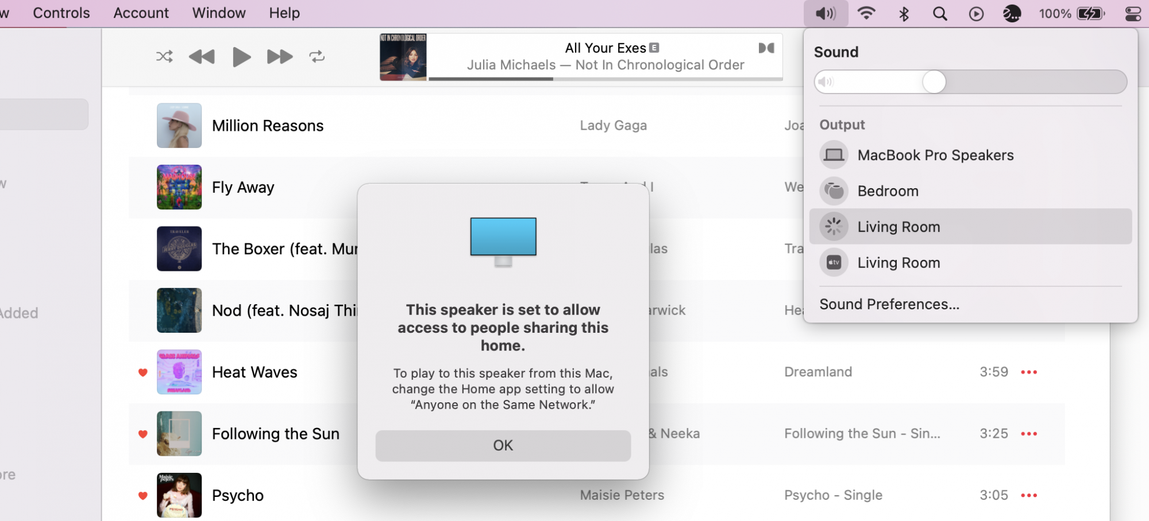Skip forward to next track

point(280,56)
